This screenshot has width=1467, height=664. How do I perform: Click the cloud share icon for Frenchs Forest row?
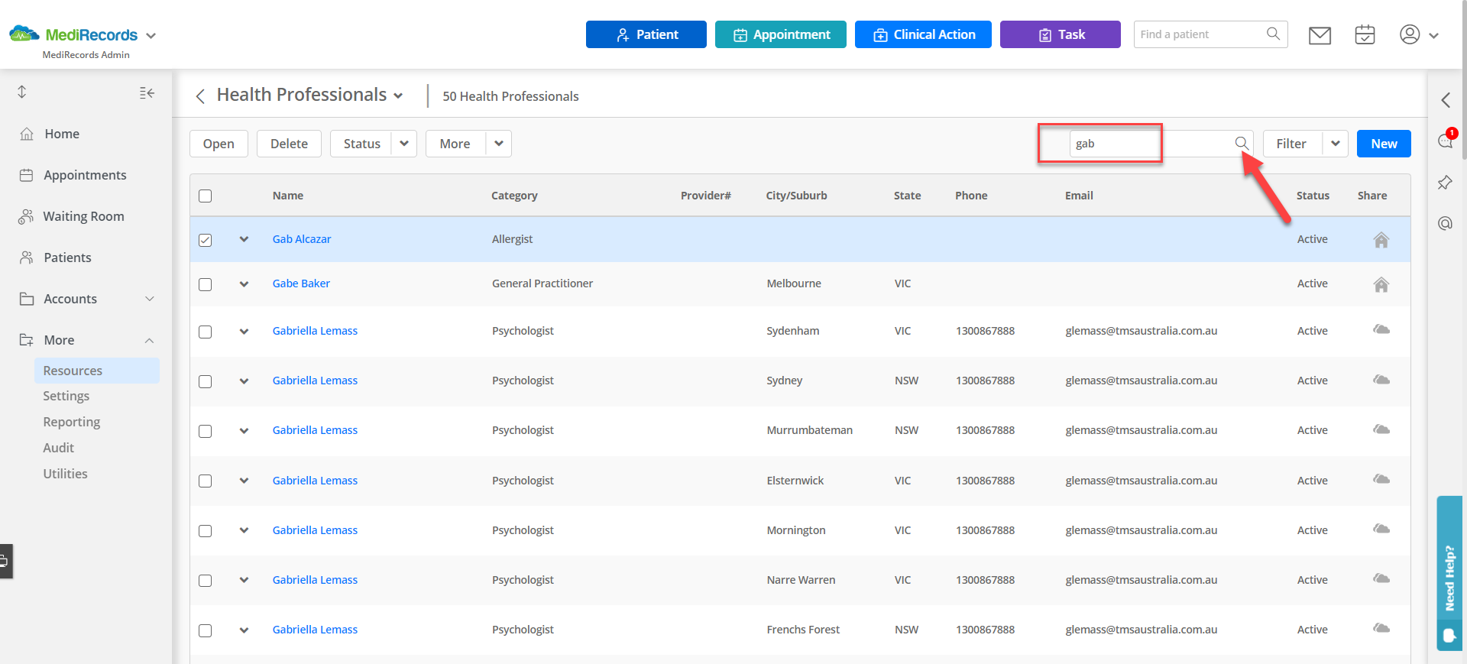[1381, 628]
